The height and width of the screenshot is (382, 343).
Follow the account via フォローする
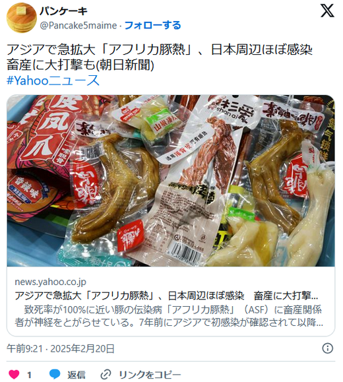point(153,25)
